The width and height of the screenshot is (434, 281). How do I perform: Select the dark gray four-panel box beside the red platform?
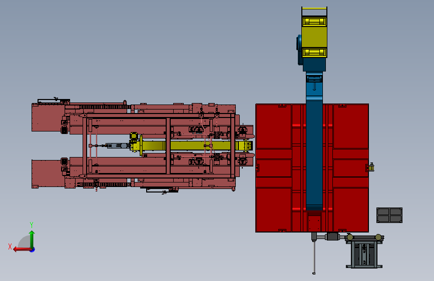click(389, 215)
